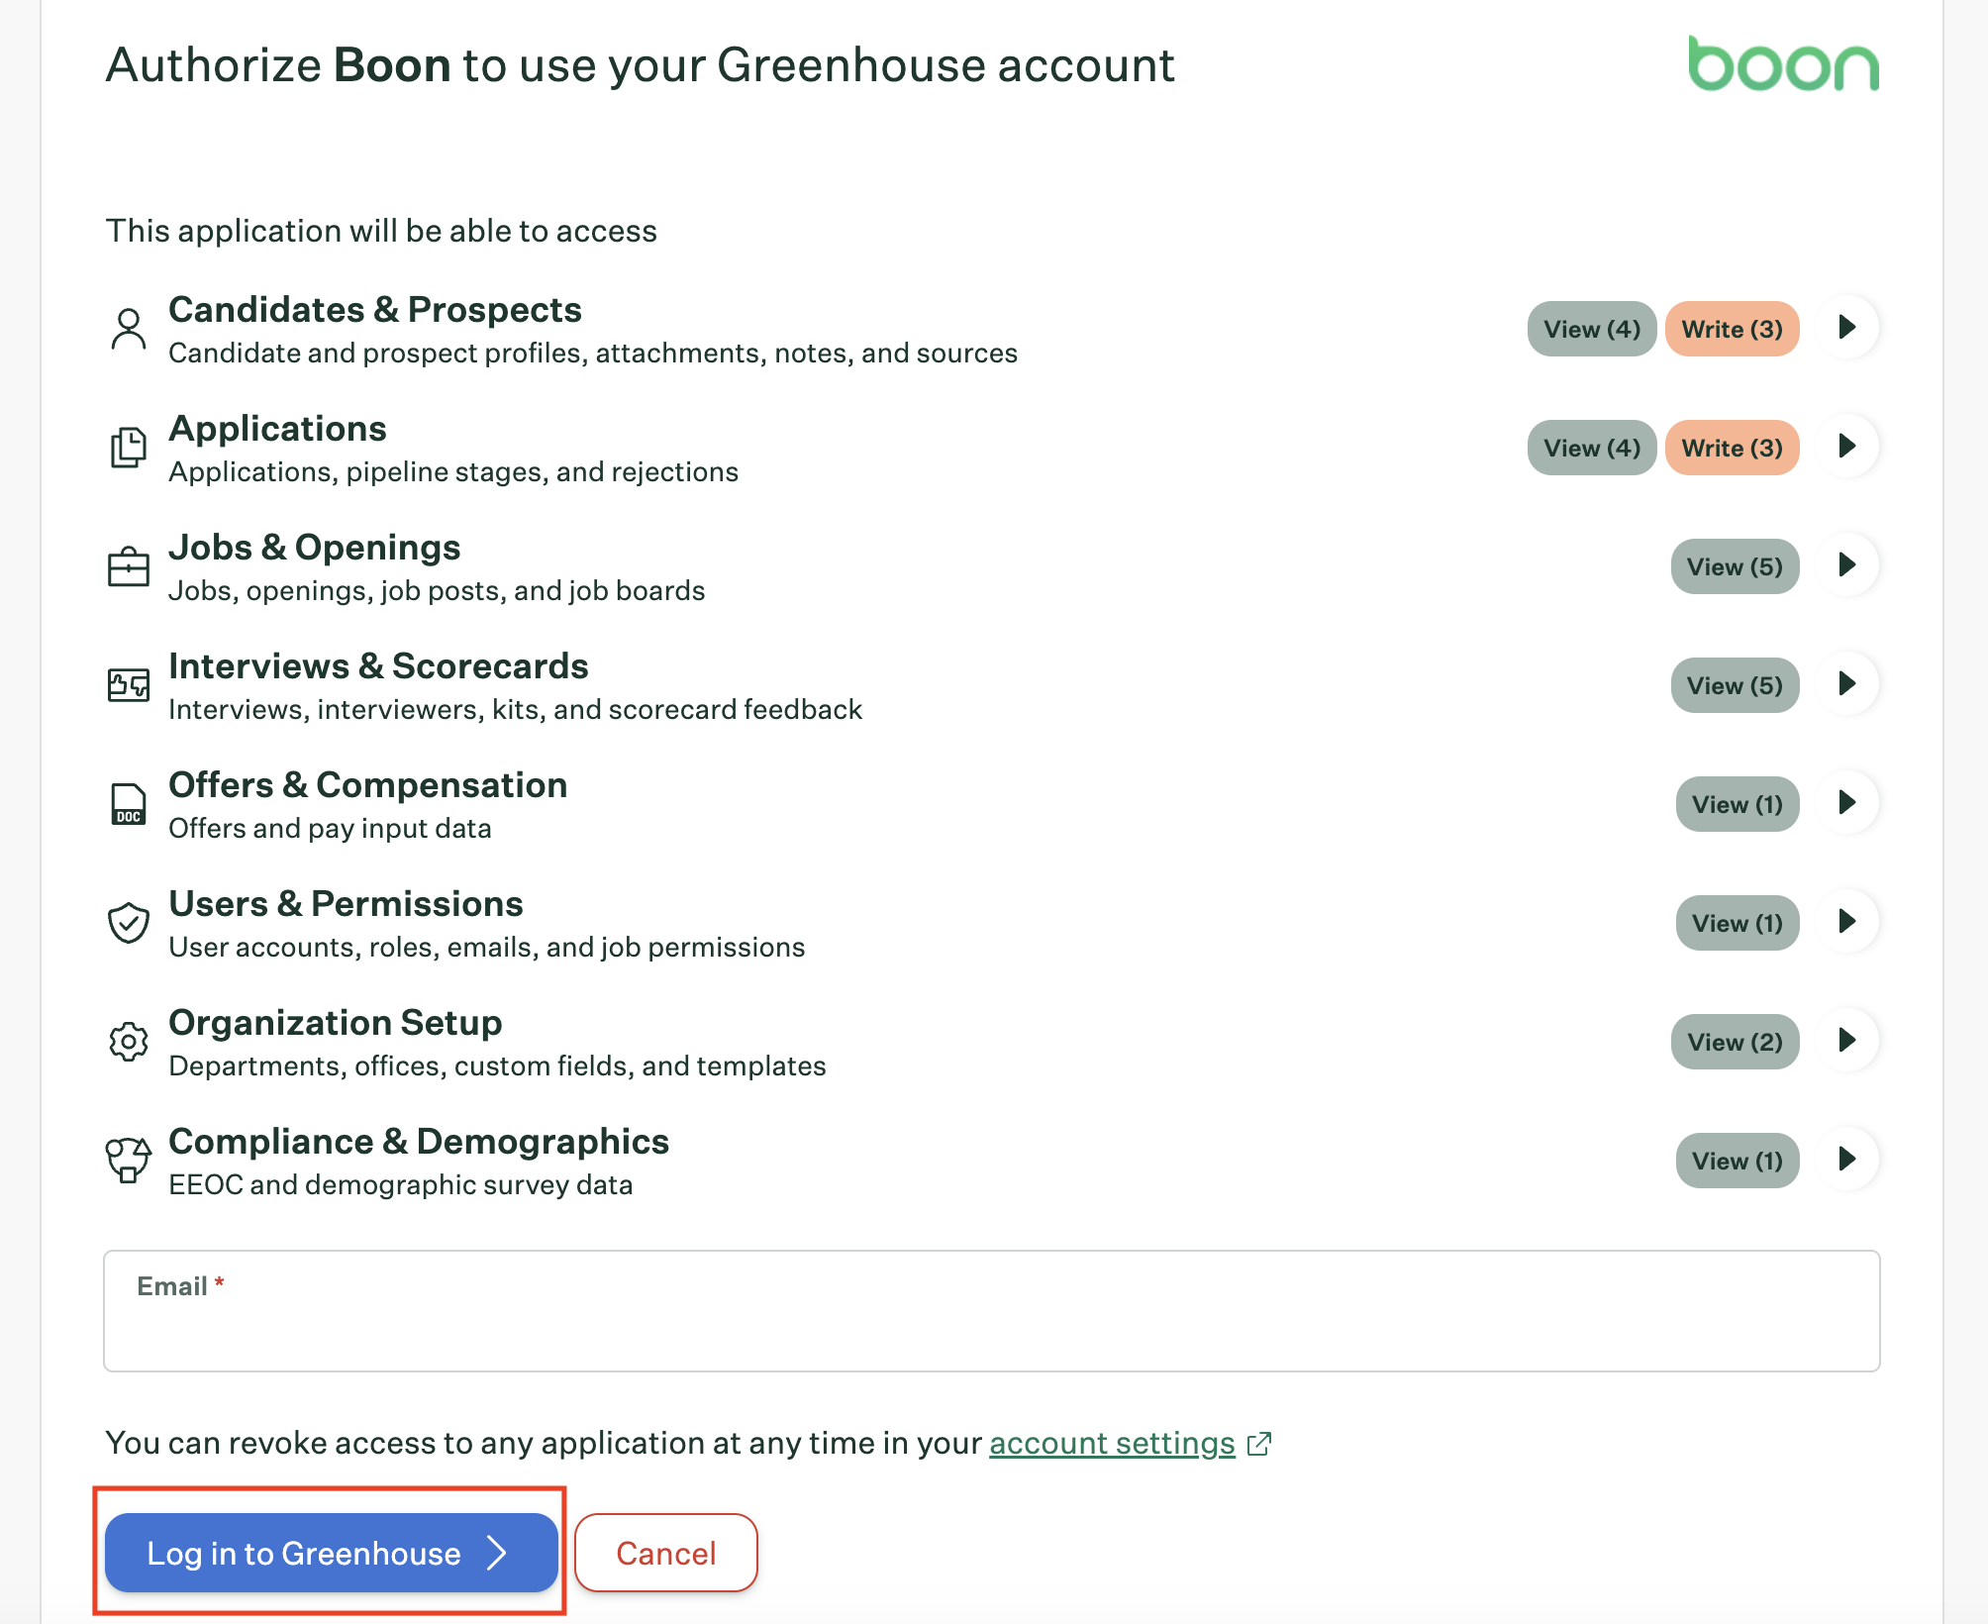Click the Applications heading
The width and height of the screenshot is (1988, 1624).
coord(277,428)
